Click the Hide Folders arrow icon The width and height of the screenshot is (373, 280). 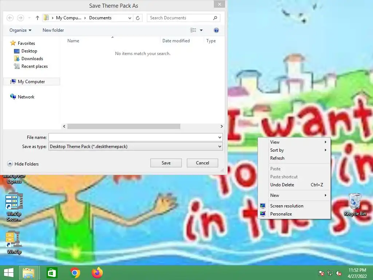pyautogui.click(x=10, y=164)
